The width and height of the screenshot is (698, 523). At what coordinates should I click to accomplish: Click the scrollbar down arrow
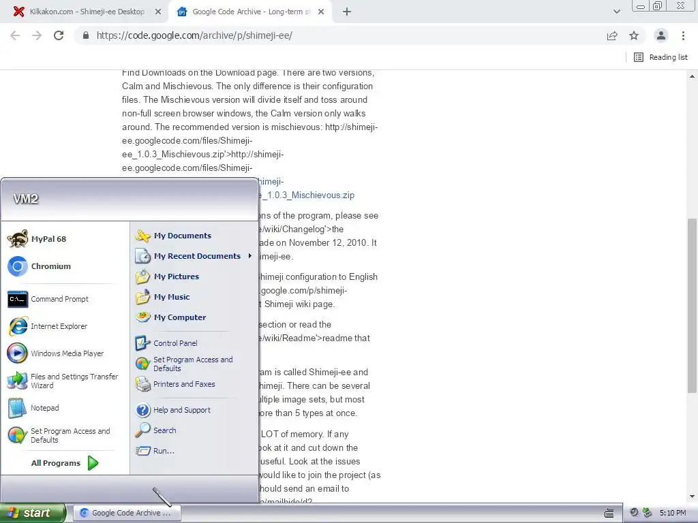[692, 496]
